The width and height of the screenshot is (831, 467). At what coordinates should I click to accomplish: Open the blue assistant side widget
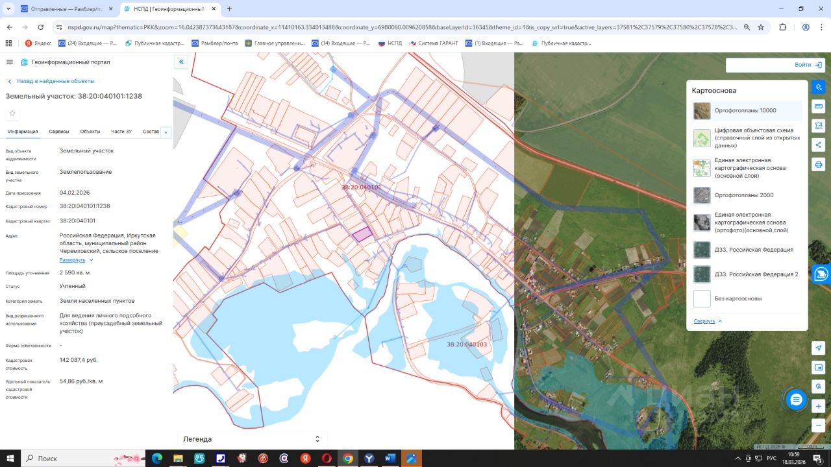tap(821, 274)
